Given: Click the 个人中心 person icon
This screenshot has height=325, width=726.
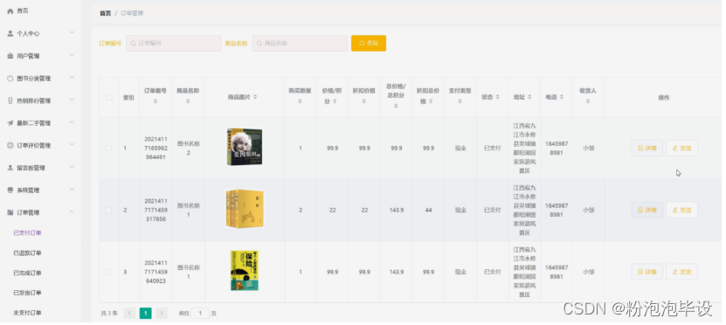Looking at the screenshot, I should coord(10,33).
